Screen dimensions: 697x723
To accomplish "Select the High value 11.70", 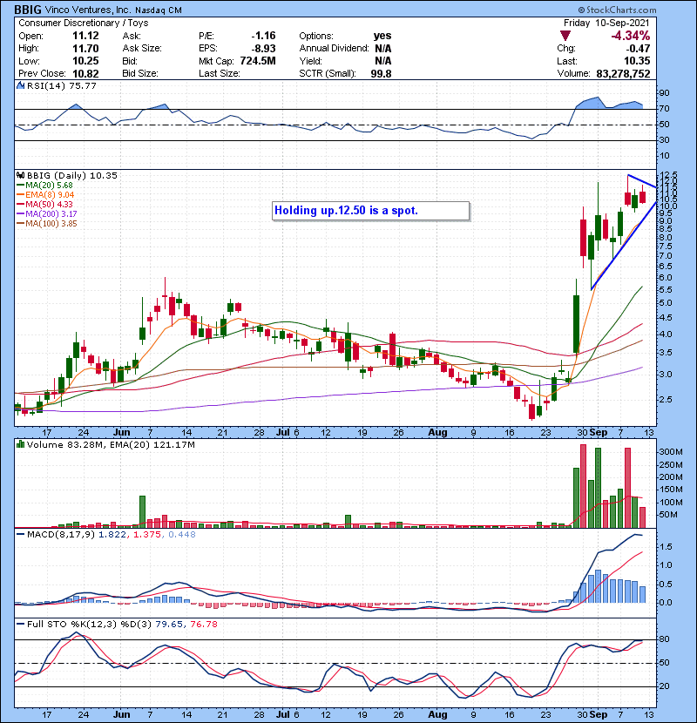I will point(85,49).
